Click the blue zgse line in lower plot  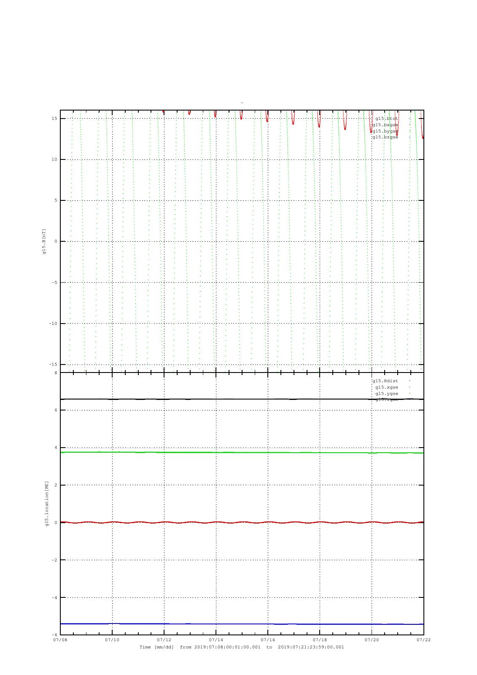[x=242, y=624]
